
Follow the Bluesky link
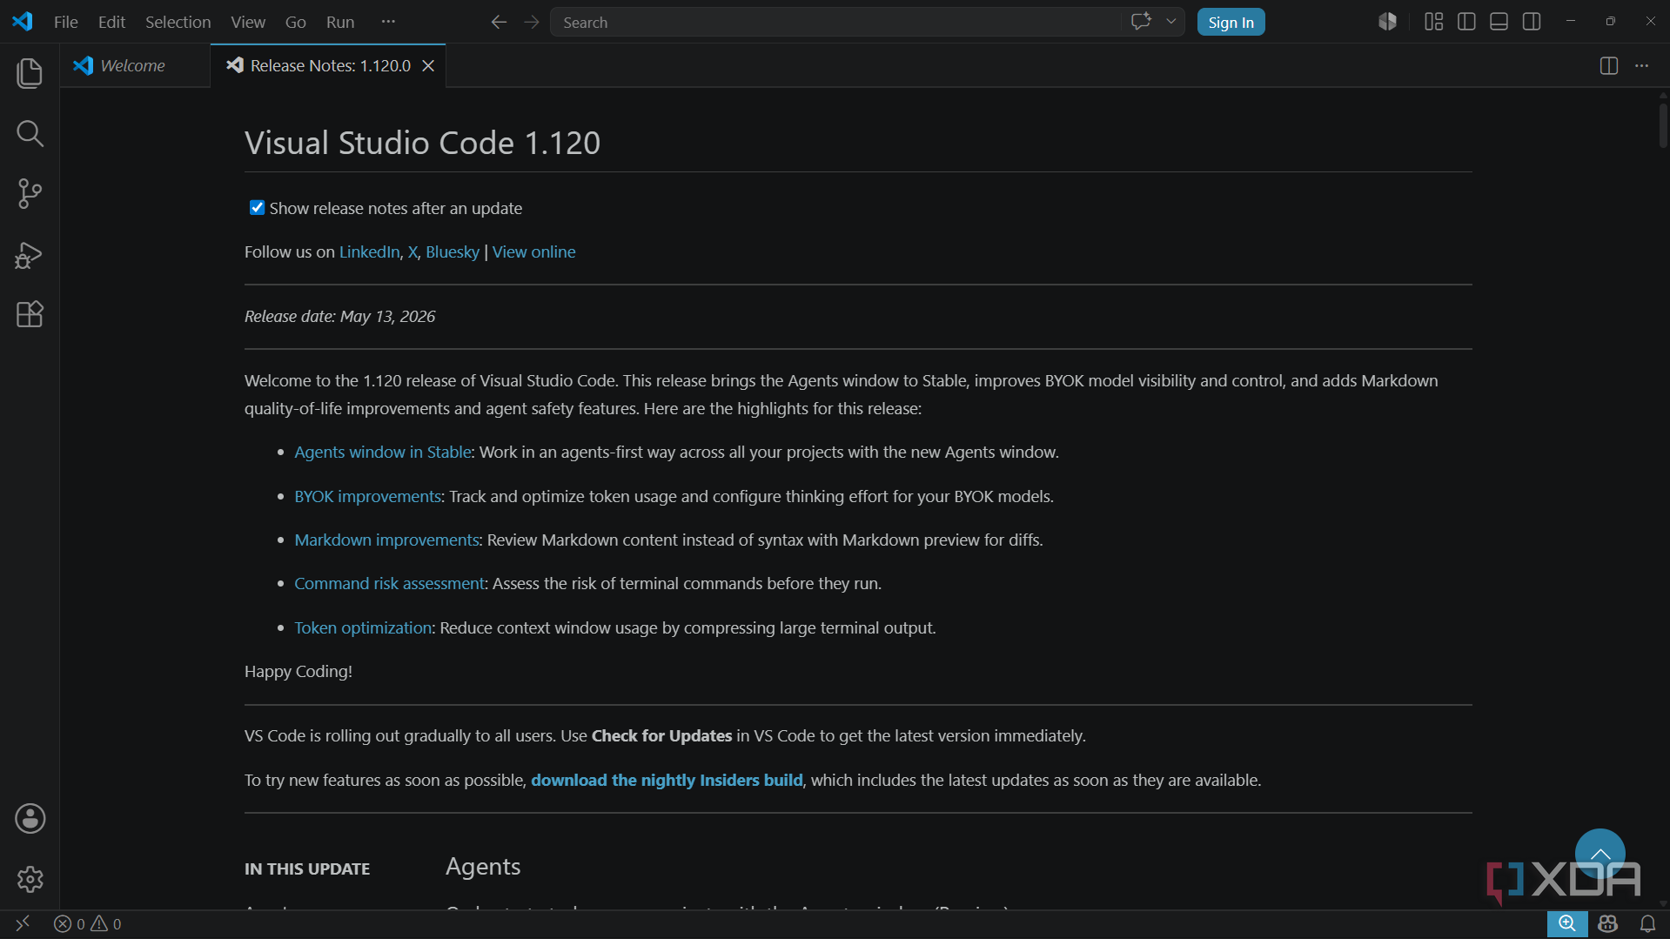(x=453, y=252)
